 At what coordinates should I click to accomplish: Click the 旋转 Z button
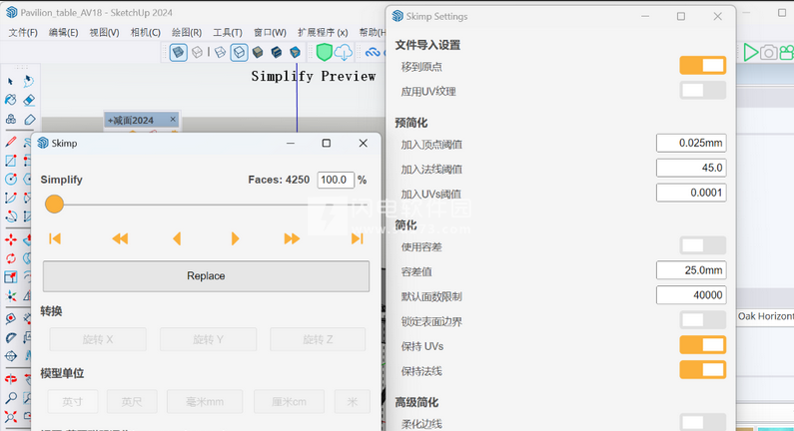point(318,339)
